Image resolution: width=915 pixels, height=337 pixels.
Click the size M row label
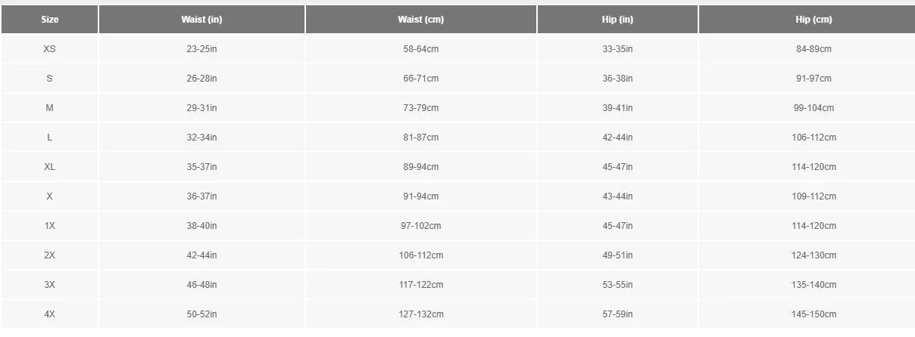(49, 108)
